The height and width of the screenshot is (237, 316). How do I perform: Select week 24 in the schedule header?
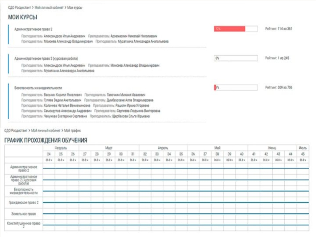point(49,154)
